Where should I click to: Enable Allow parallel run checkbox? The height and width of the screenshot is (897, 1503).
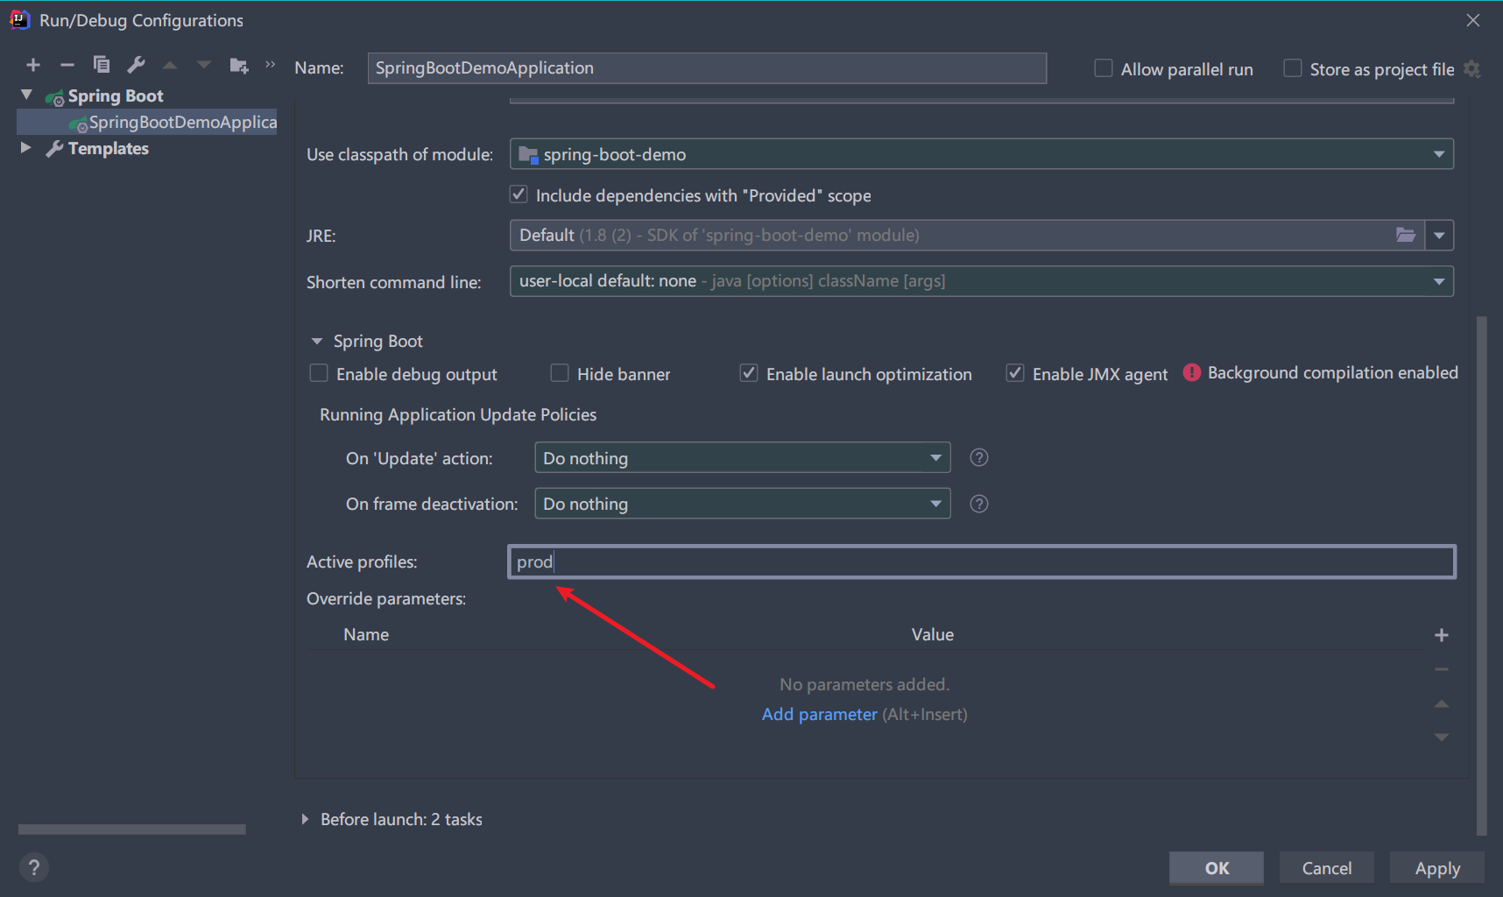[1104, 68]
